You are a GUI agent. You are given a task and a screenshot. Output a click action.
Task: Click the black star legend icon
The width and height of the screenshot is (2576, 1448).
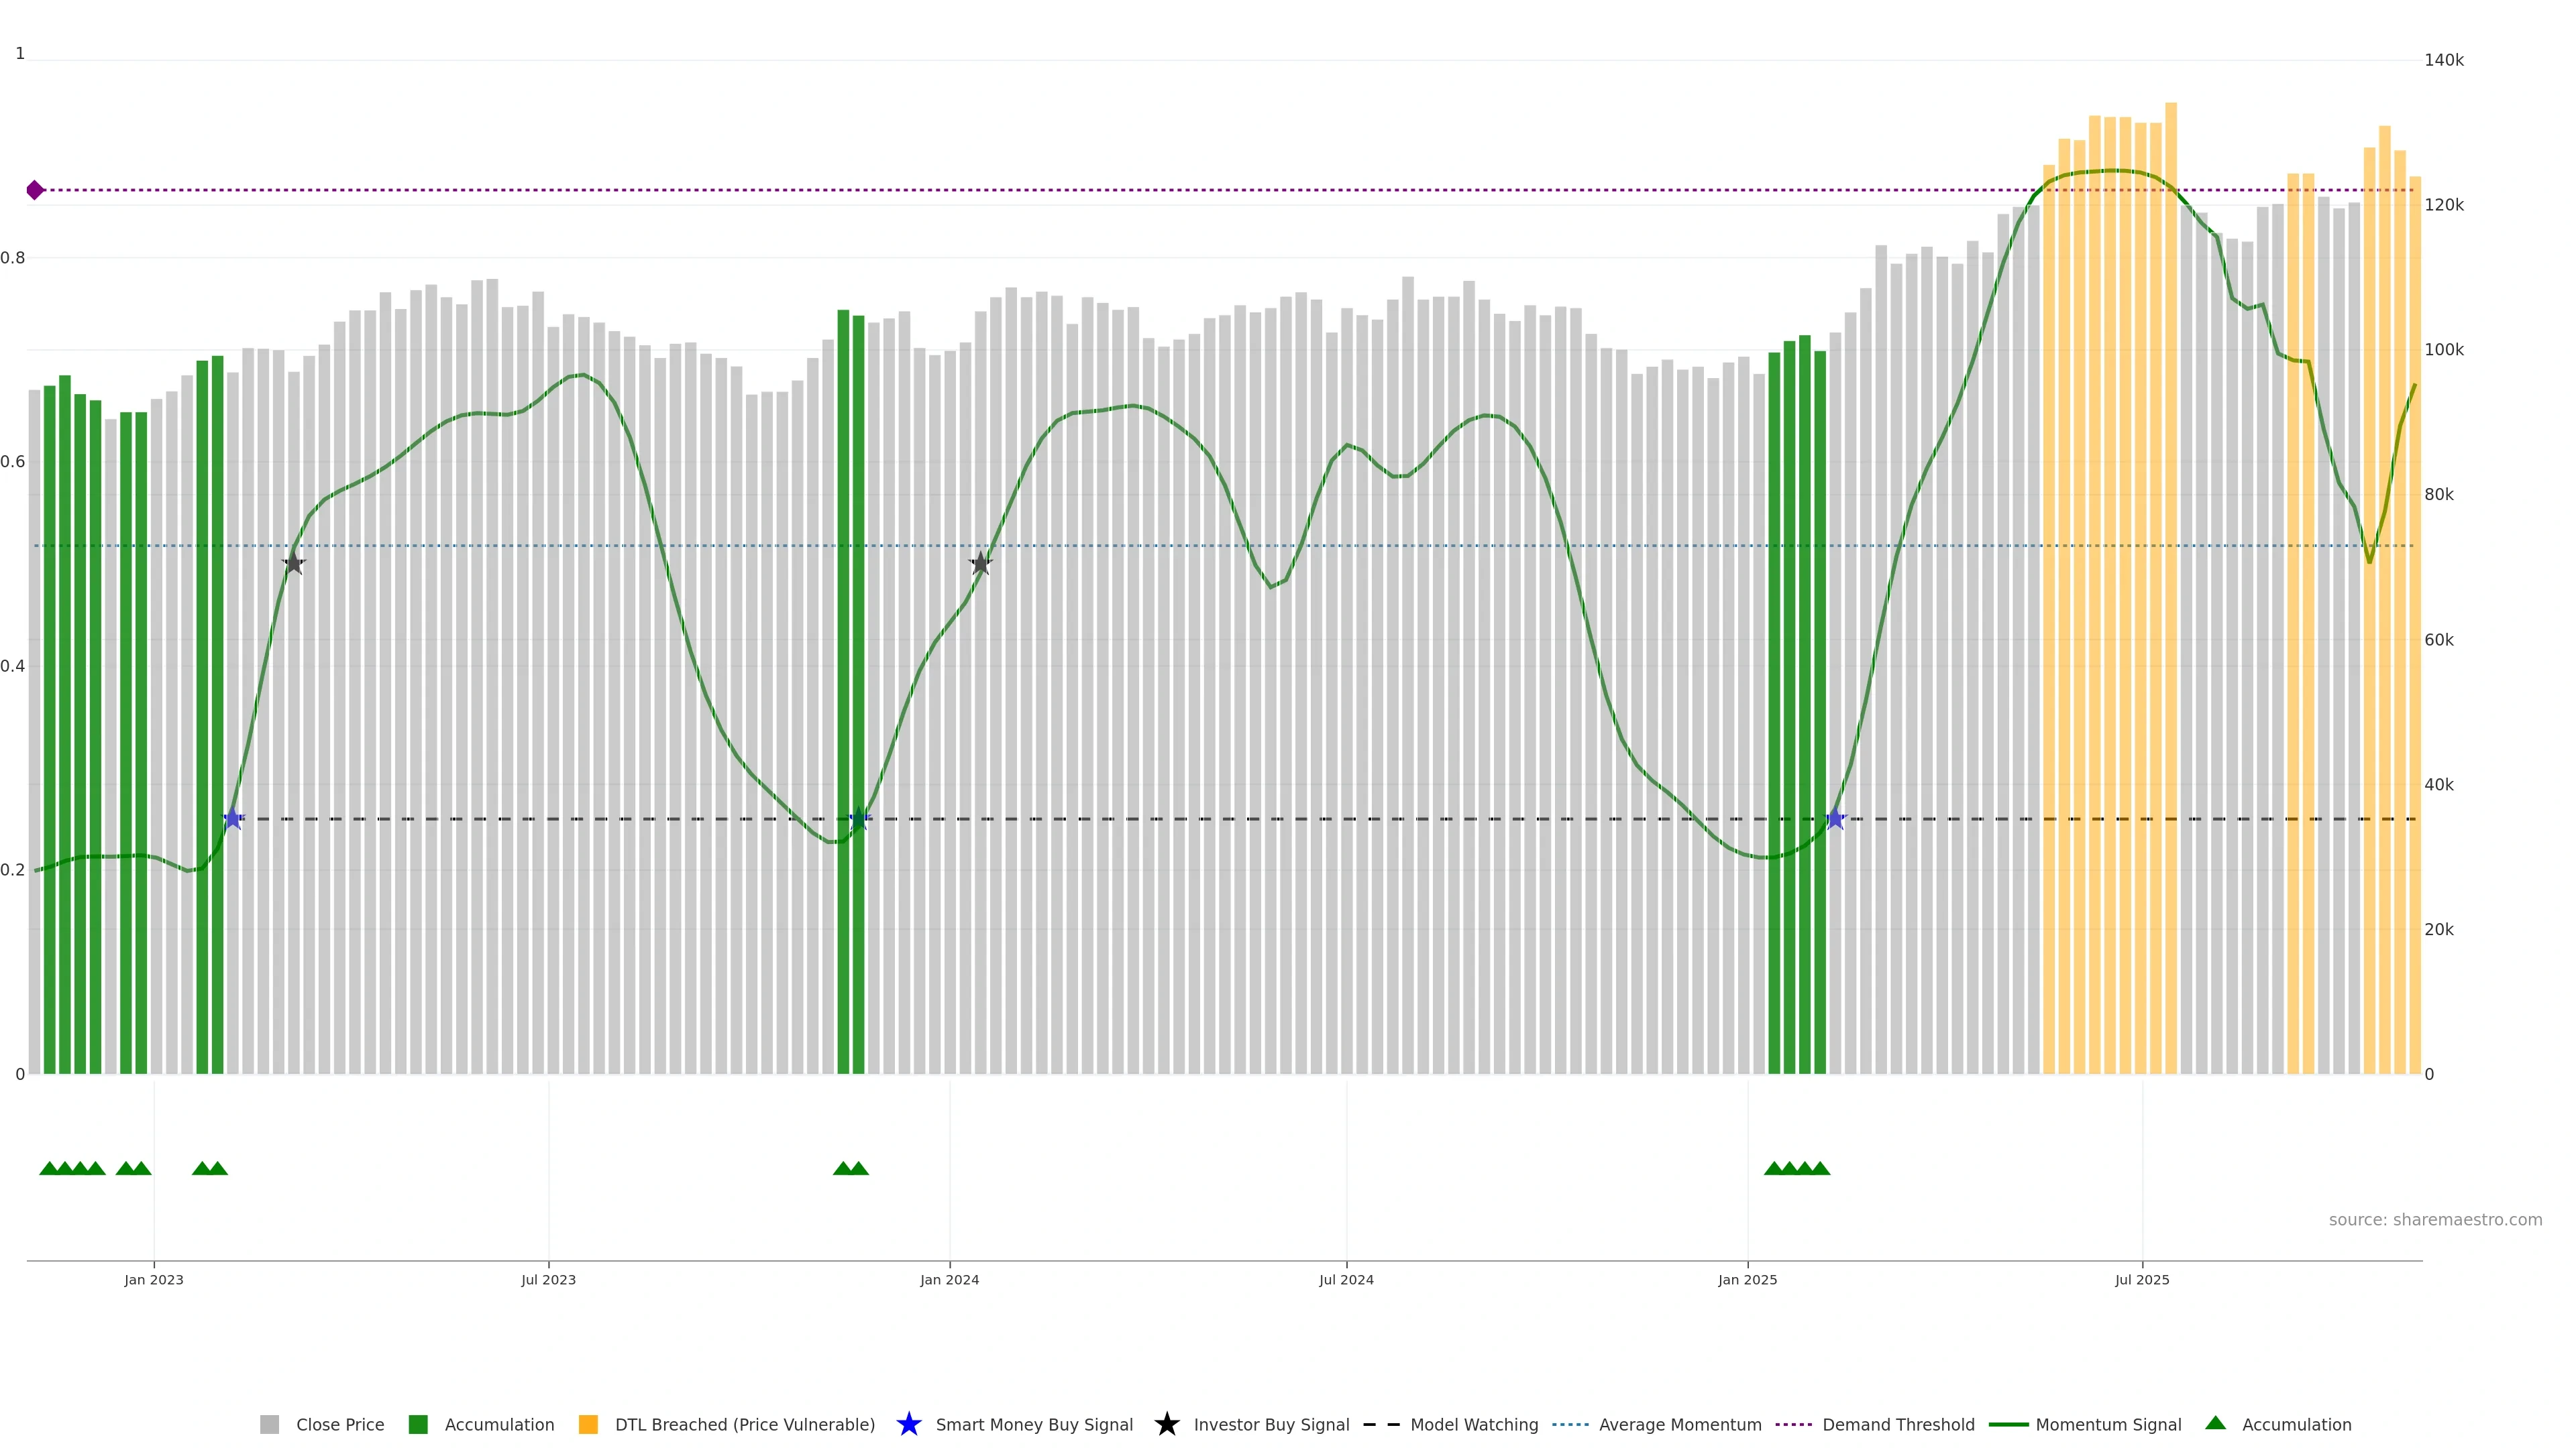coord(1166,1425)
